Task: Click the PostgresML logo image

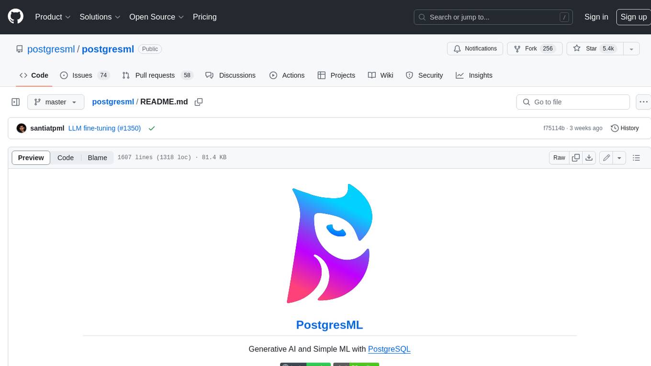Action: coord(330,243)
